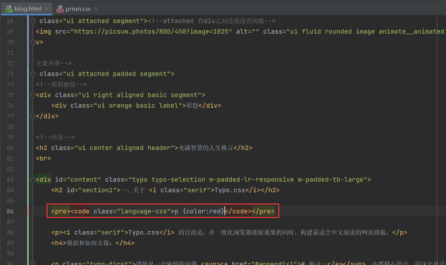Fold the right aligned div at line 75
Image resolution: width=446 pixels, height=265 pixels.
pos(32,95)
